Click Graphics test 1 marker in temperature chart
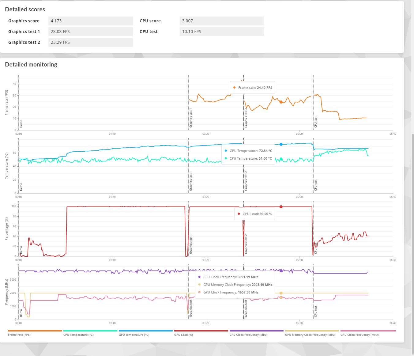The width and height of the screenshot is (414, 356). 191,181
